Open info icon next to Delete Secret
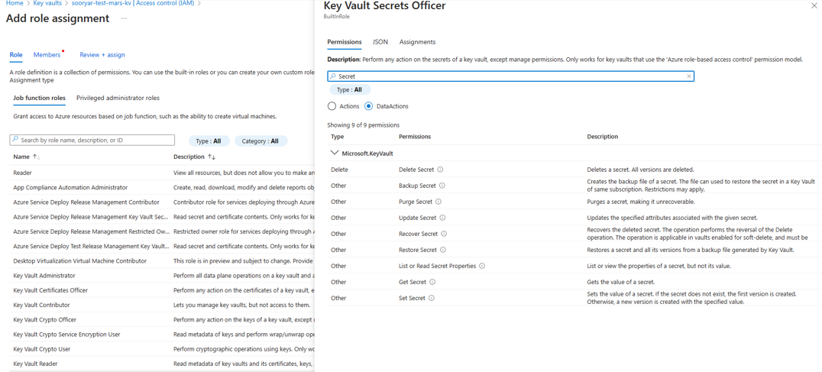Viewport: 822px width, 372px height. [x=440, y=170]
